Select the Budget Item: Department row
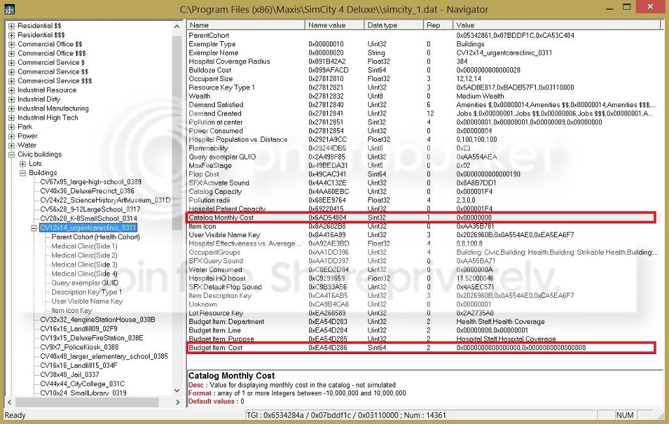 pos(423,321)
